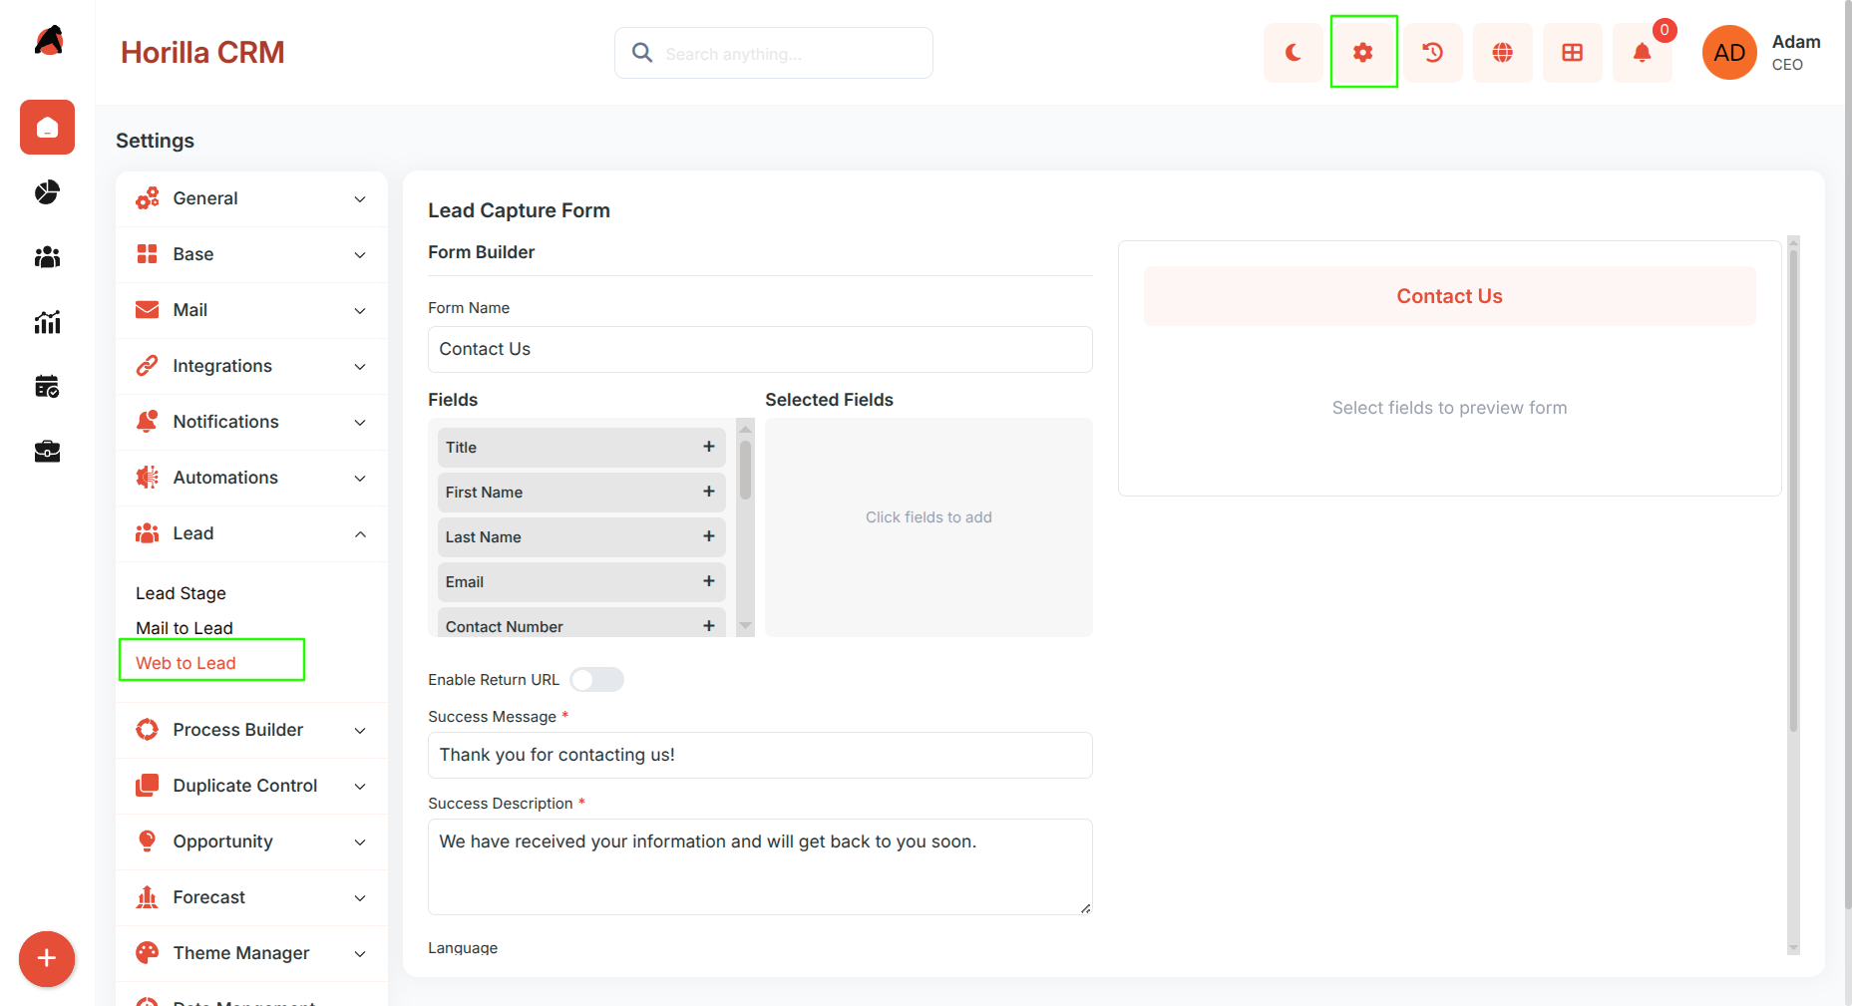Add the Title field with plus icon
This screenshot has height=1006, width=1852.
click(709, 447)
